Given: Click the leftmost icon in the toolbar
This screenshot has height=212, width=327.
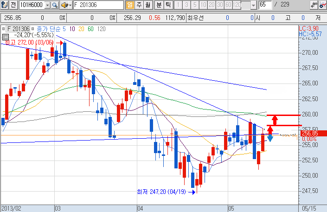Looking at the screenshot, I should coord(4,5).
